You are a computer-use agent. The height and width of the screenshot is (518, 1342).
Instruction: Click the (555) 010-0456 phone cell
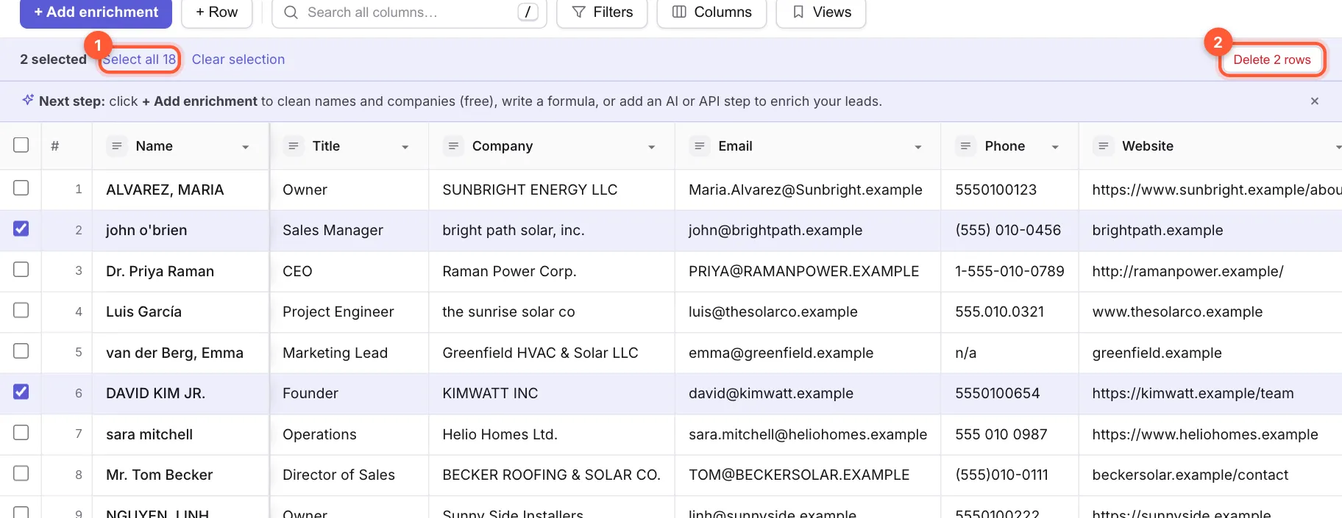point(1009,231)
